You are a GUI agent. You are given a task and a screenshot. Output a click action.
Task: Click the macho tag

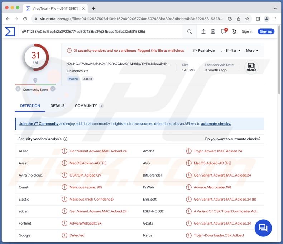73,79
